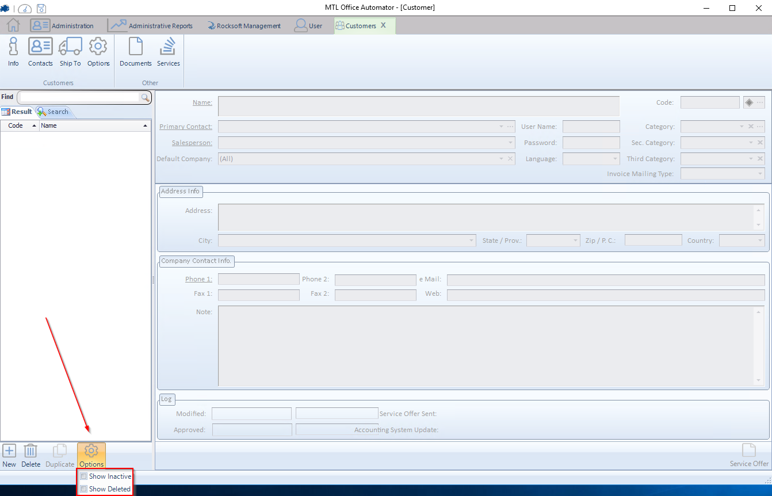Viewport: 772px width, 496px height.
Task: Enable the Show Deleted checkbox
Action: pyautogui.click(x=84, y=489)
